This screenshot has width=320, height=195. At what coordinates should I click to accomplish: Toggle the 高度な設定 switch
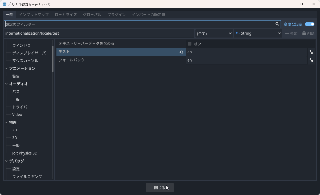[310, 24]
